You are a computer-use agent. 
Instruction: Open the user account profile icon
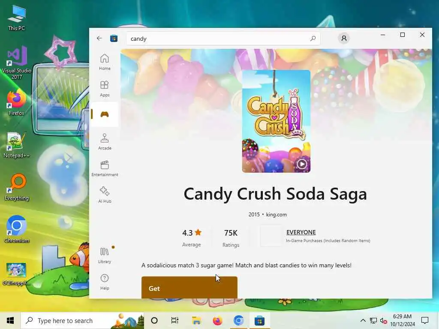coord(344,38)
